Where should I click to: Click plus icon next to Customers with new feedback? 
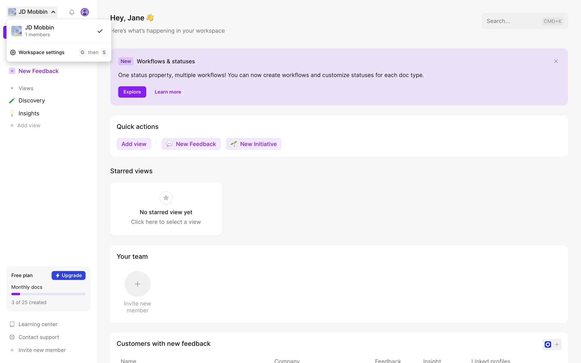[x=557, y=345]
